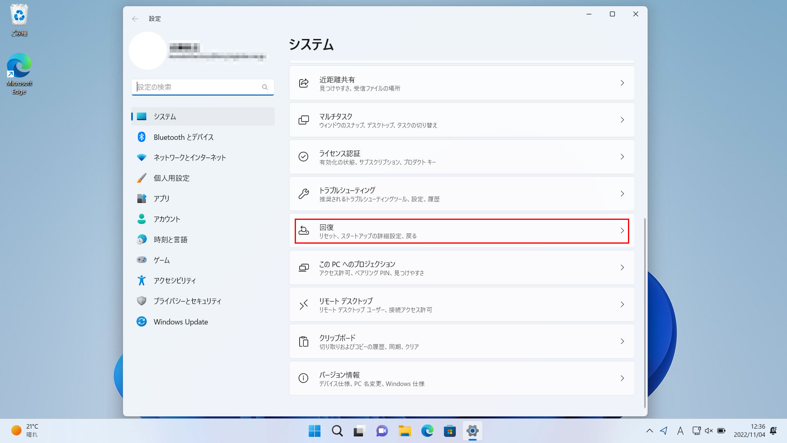Click the 回復 recovery icon
The height and width of the screenshot is (443, 787).
click(304, 231)
